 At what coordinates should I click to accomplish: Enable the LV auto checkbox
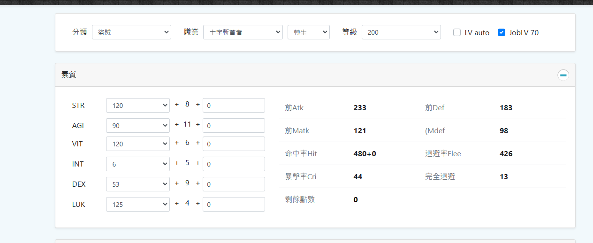pyautogui.click(x=457, y=32)
